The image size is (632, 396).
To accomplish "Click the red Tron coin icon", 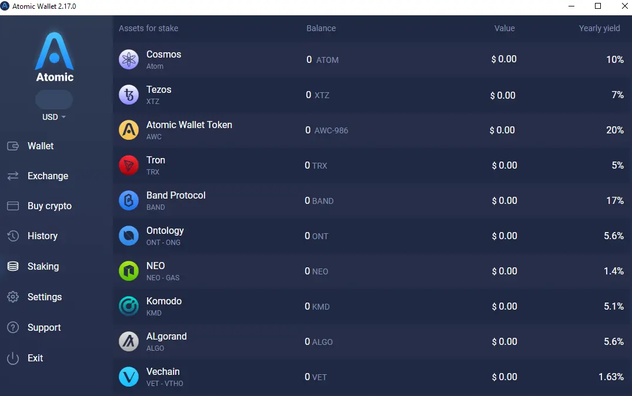I will (129, 165).
